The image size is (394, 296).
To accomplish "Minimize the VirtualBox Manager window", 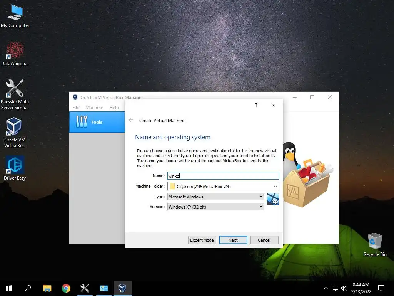I will 295,97.
